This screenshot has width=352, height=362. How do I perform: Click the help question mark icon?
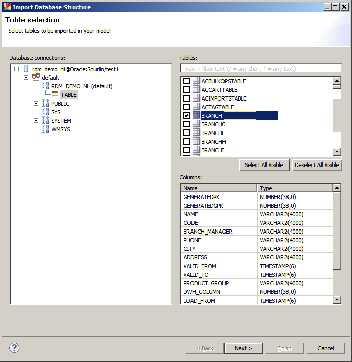[x=14, y=348]
